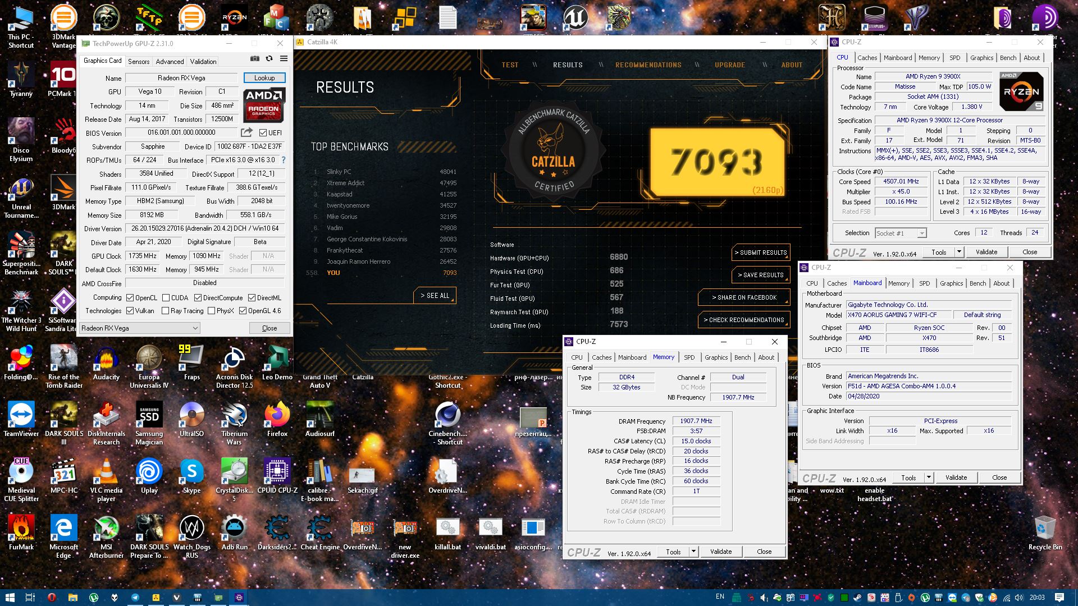The width and height of the screenshot is (1078, 606).
Task: Open Socket #1 selection dropdown in CPU-Z
Action: [x=901, y=233]
